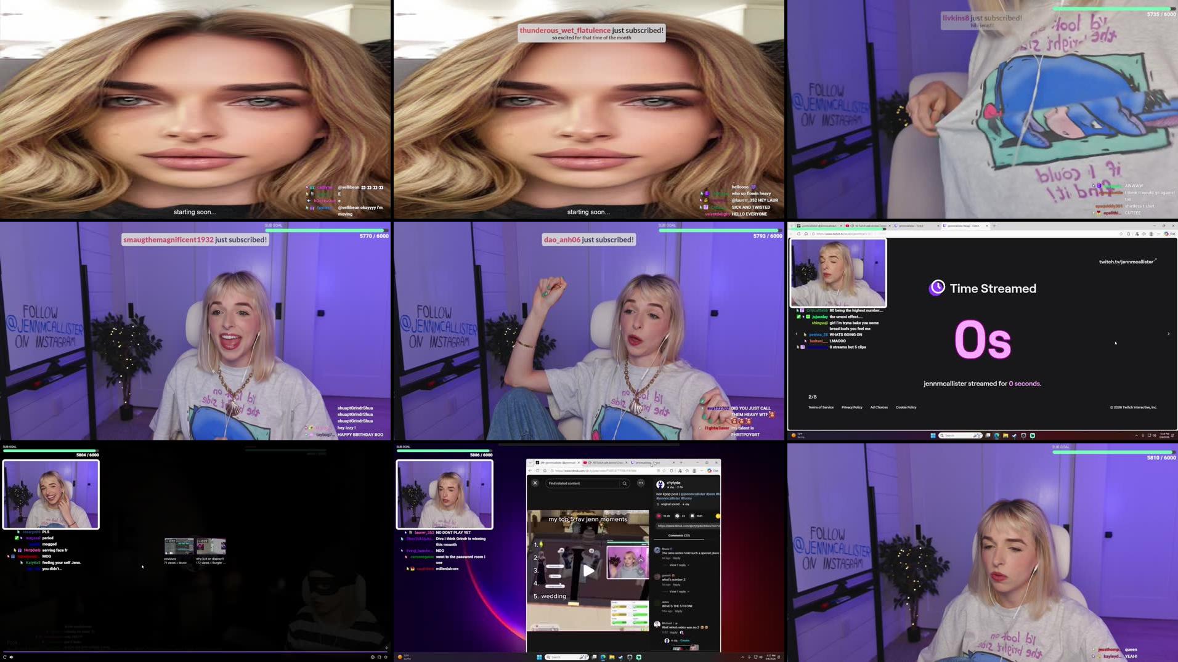The image size is (1178, 662).
Task: Play the TikTok video
Action: (588, 571)
